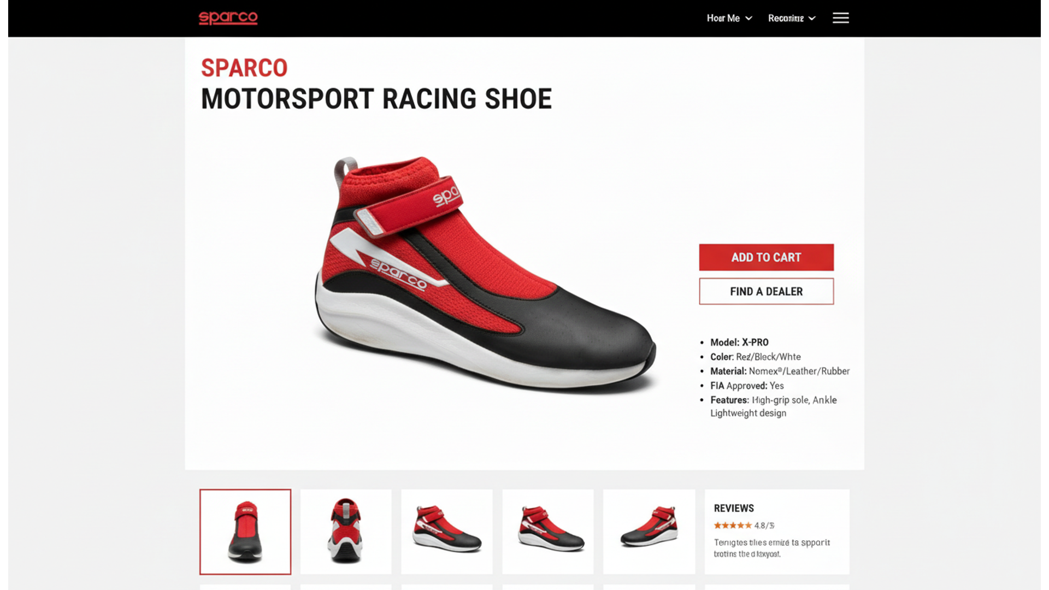Open the Reviews heading
Image resolution: width=1049 pixels, height=590 pixels.
(x=734, y=508)
